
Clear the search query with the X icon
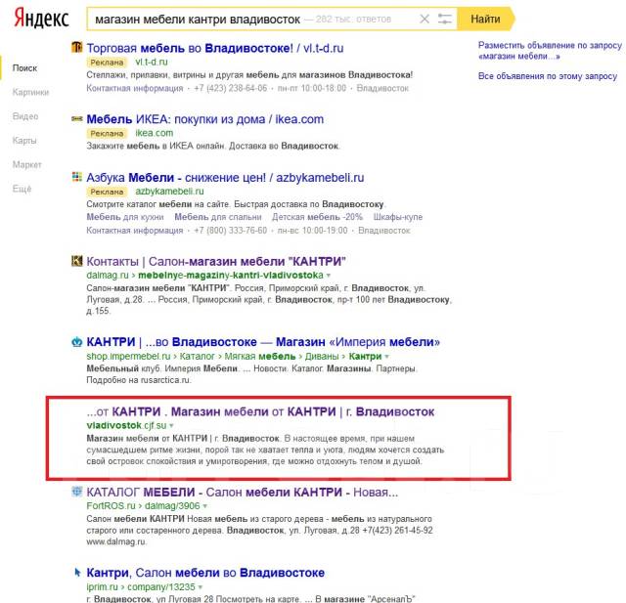click(424, 19)
